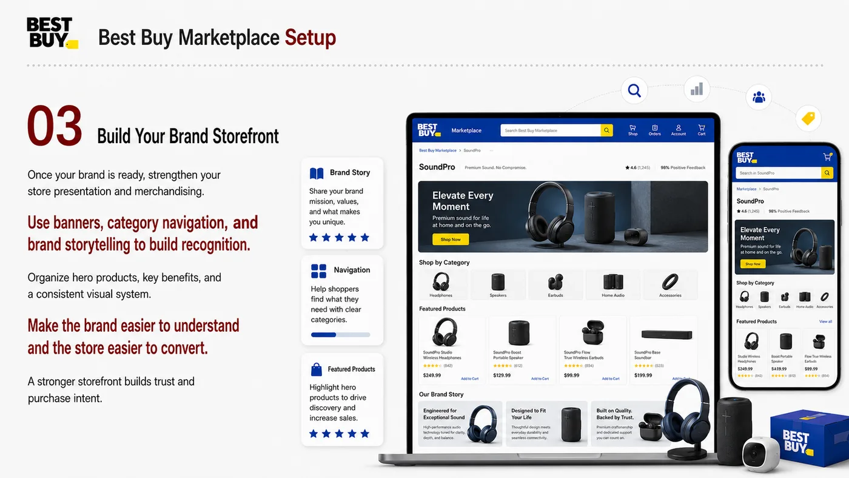Click the Search Best Buy Marketplace input field
Screen dimensions: 849x478
point(551,130)
